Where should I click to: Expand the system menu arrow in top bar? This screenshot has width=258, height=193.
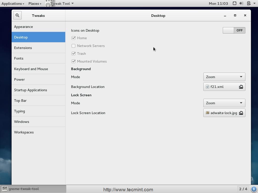click(x=254, y=3)
